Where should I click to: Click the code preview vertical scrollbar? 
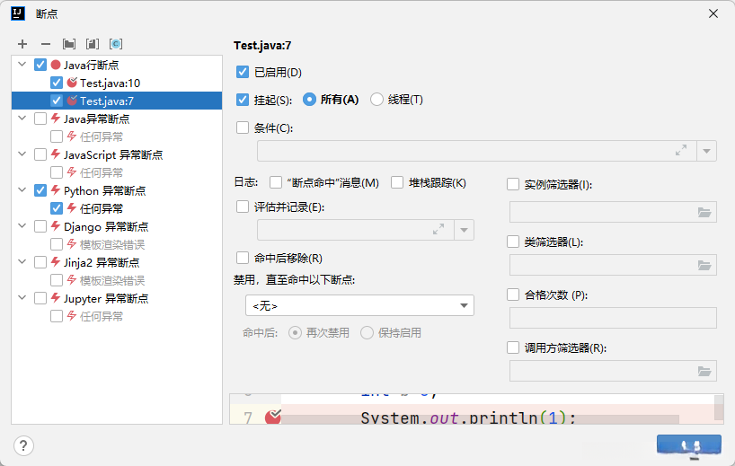point(719,408)
